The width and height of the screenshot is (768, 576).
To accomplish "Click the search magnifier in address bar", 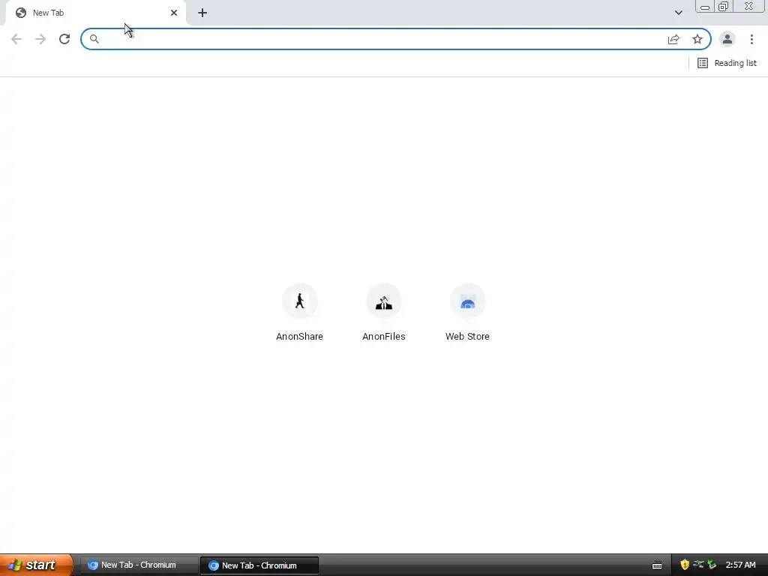I will pos(94,39).
